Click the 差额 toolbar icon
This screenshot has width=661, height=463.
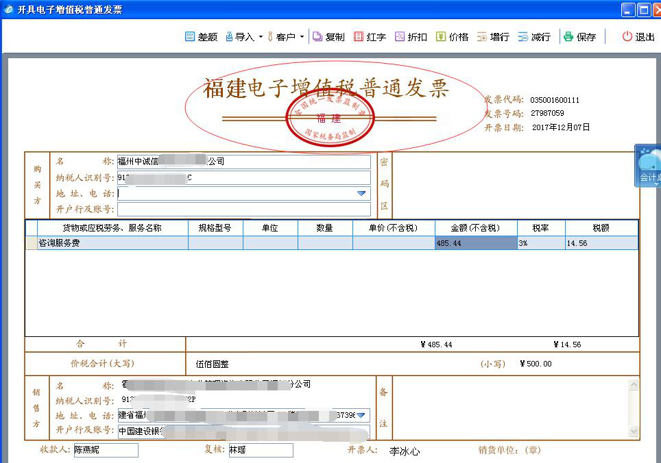pos(190,37)
